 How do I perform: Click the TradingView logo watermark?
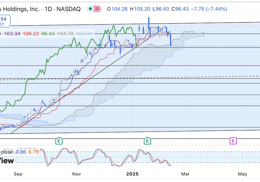(x=7, y=161)
